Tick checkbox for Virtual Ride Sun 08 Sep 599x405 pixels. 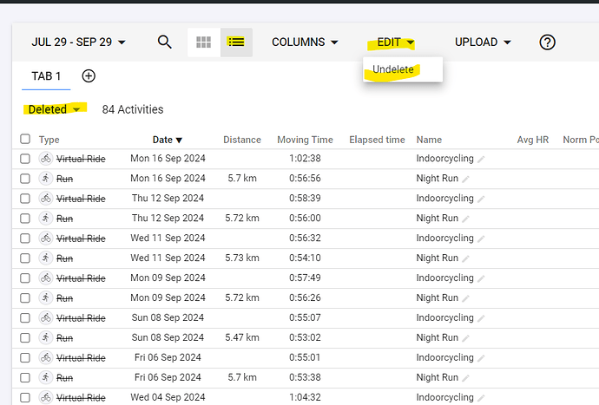point(25,317)
